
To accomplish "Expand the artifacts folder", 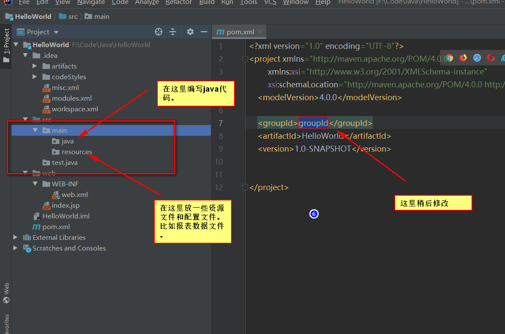I will (x=35, y=66).
